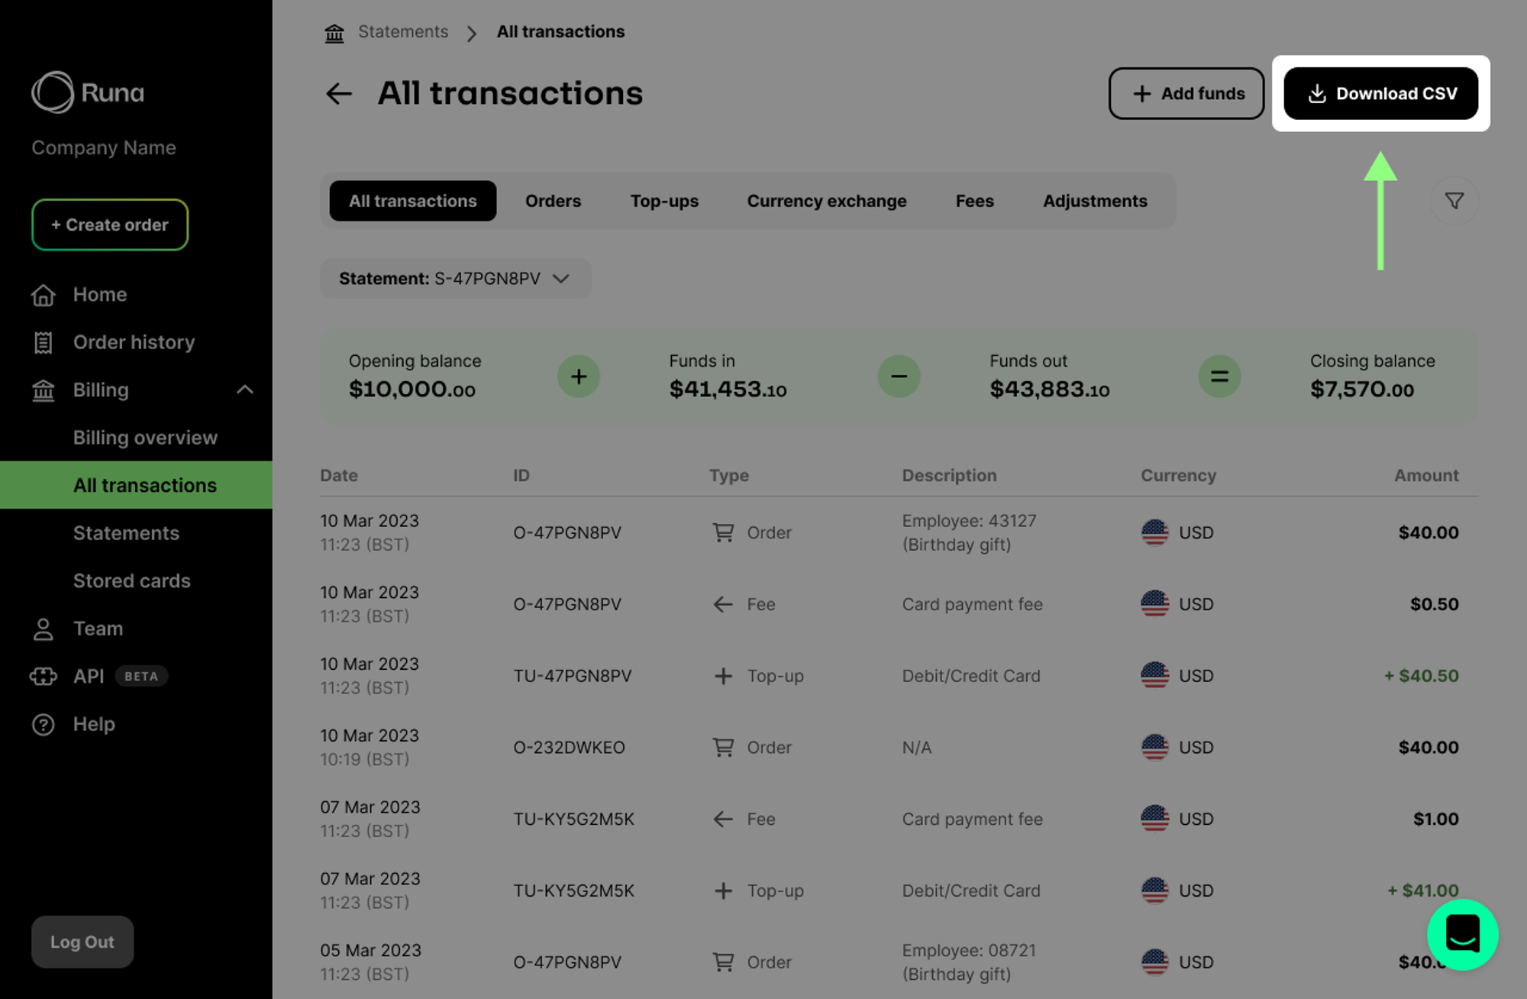
Task: Switch to the Fees tab
Action: pyautogui.click(x=974, y=201)
